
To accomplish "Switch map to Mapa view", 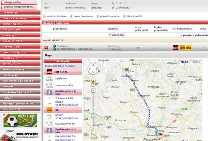I will click(184, 62).
